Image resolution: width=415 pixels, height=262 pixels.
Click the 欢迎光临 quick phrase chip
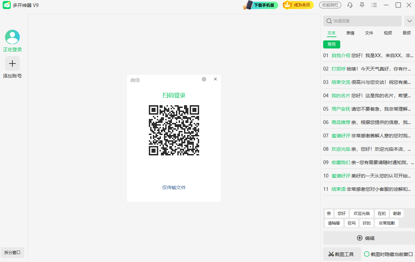point(362,213)
